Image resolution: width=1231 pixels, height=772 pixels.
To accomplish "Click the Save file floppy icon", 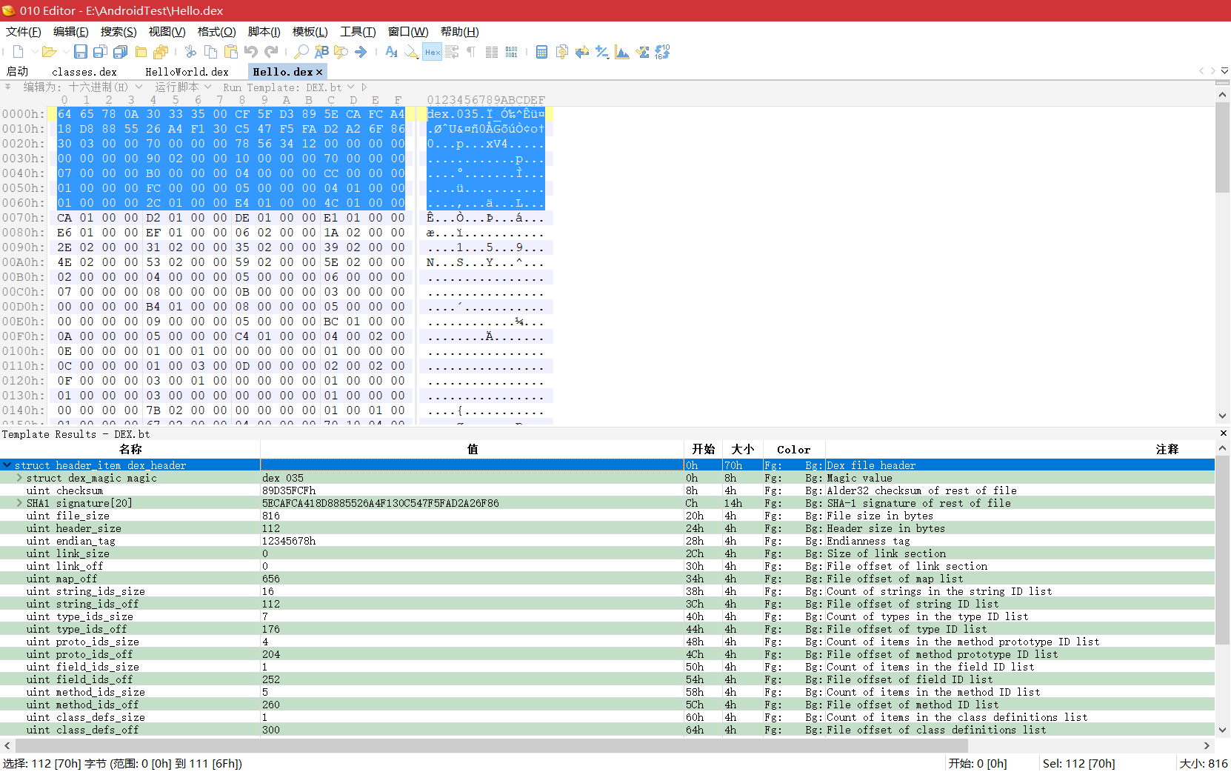I will (81, 52).
